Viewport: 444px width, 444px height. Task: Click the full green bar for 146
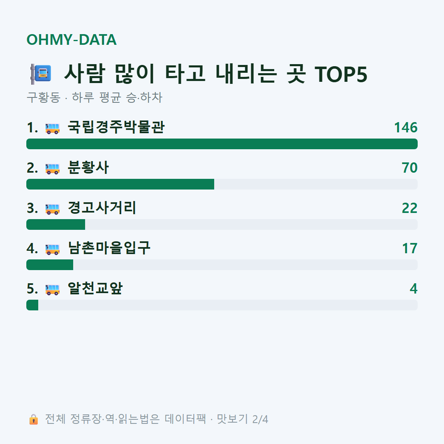point(222,144)
